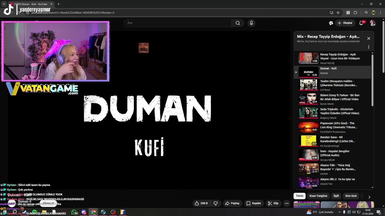
Task: Click the Bordo Müzik channel name
Action: tap(327, 104)
